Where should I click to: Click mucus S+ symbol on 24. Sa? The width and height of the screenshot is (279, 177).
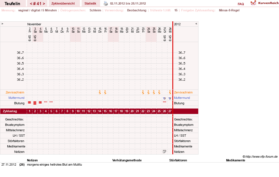(x=148, y=92)
